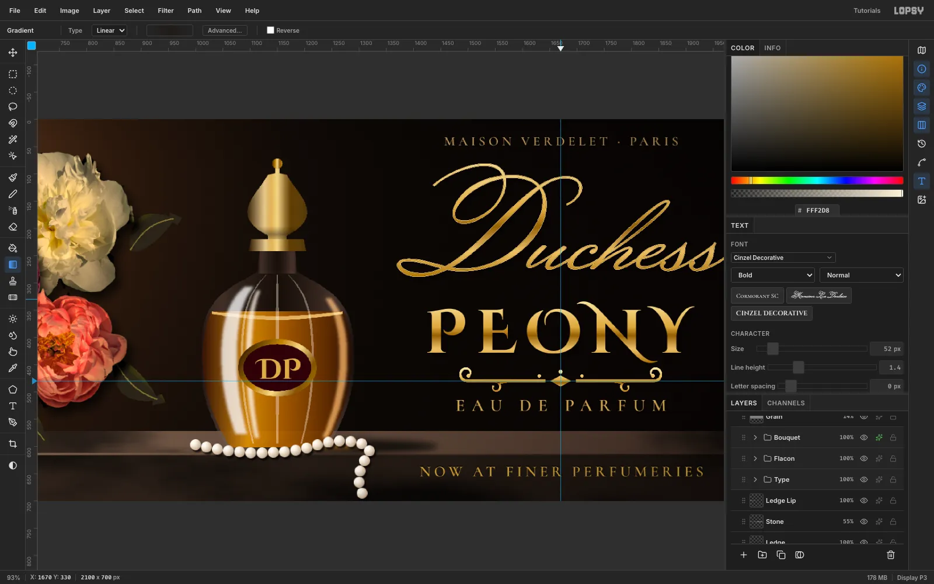Image resolution: width=934 pixels, height=584 pixels.
Task: Pick the Magic Wand tool
Action: (13, 140)
